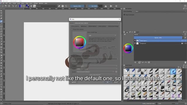Open the Docker dropdown in Krita dialog
Viewport: 187px width, 105px height.
(97, 23)
